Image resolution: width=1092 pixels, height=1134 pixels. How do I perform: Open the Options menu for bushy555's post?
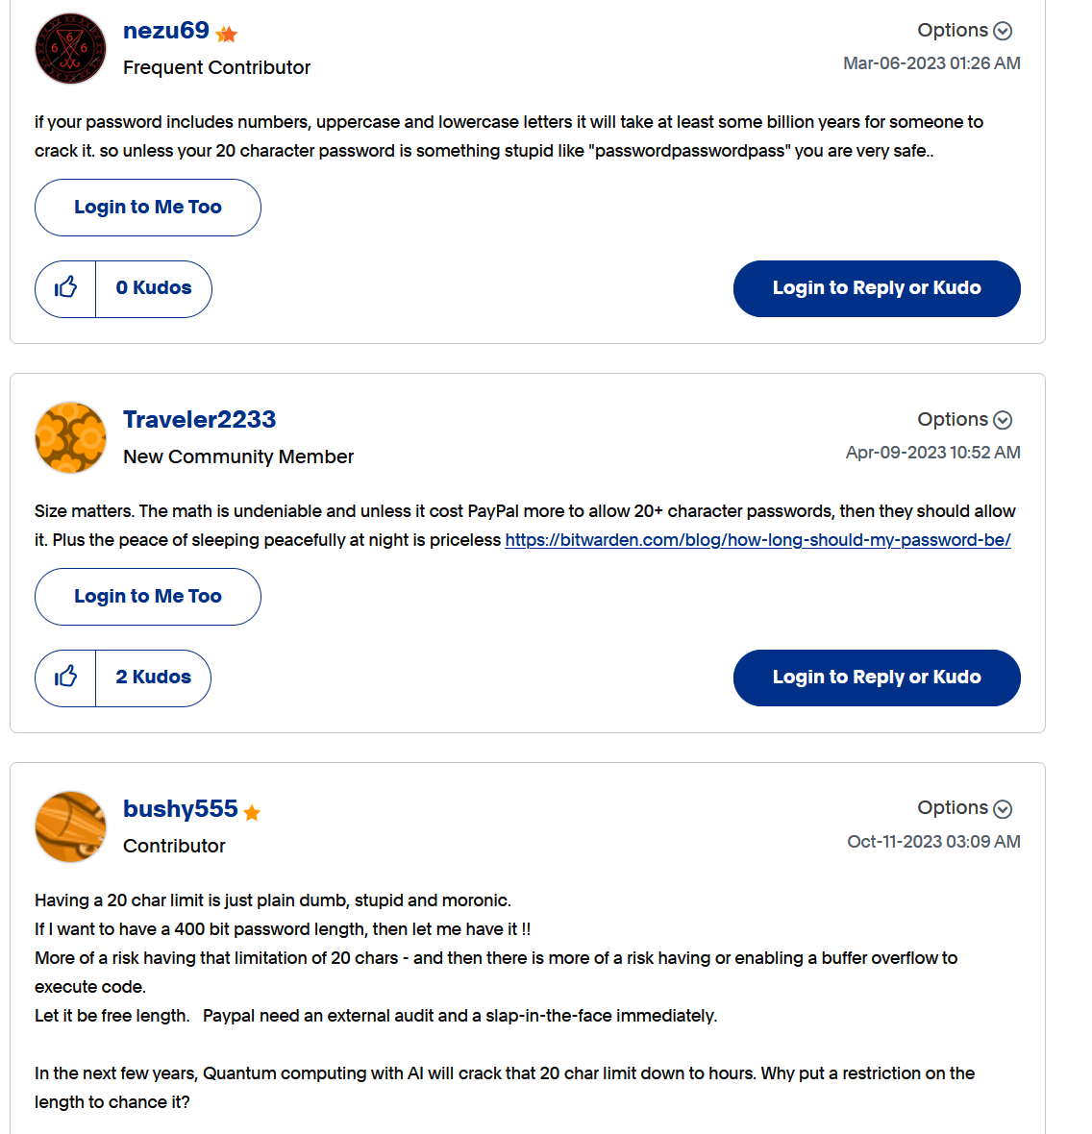pos(964,808)
